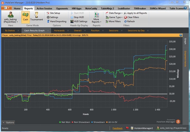Screen dimensions: 190x132
Task: Open the LeakBuster ribbon tab
Action: [124, 8]
